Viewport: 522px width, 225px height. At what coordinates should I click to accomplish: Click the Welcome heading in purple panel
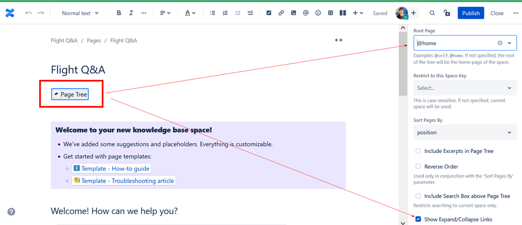tap(133, 130)
